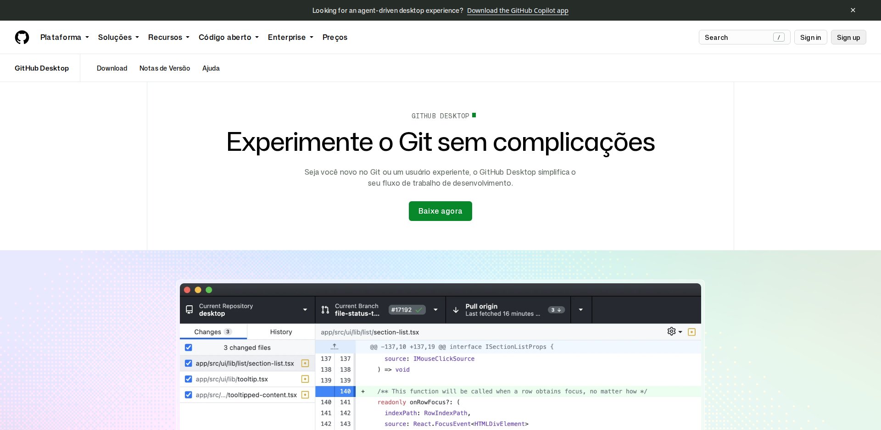Open the GitHub Desktop home link

[x=42, y=68]
